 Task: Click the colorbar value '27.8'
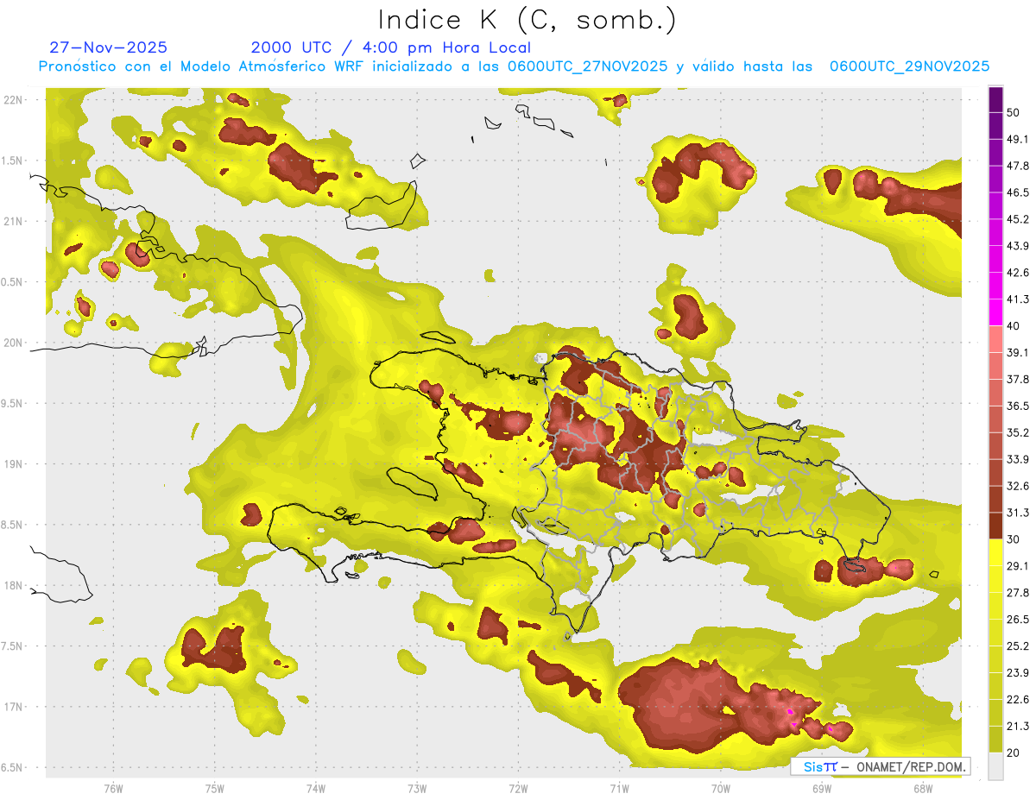1017,593
